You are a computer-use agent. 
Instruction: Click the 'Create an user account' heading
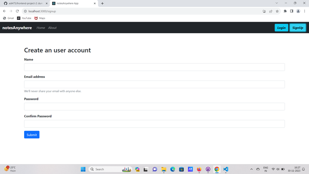(57, 50)
